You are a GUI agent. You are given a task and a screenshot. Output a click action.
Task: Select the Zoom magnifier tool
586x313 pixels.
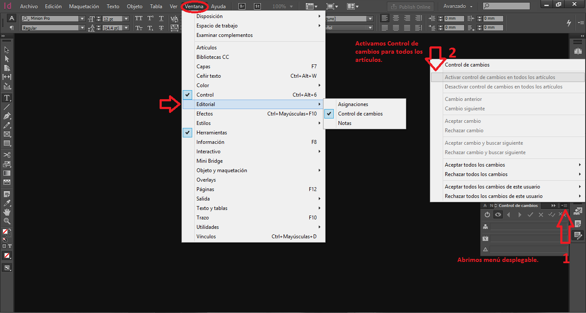[x=7, y=221]
